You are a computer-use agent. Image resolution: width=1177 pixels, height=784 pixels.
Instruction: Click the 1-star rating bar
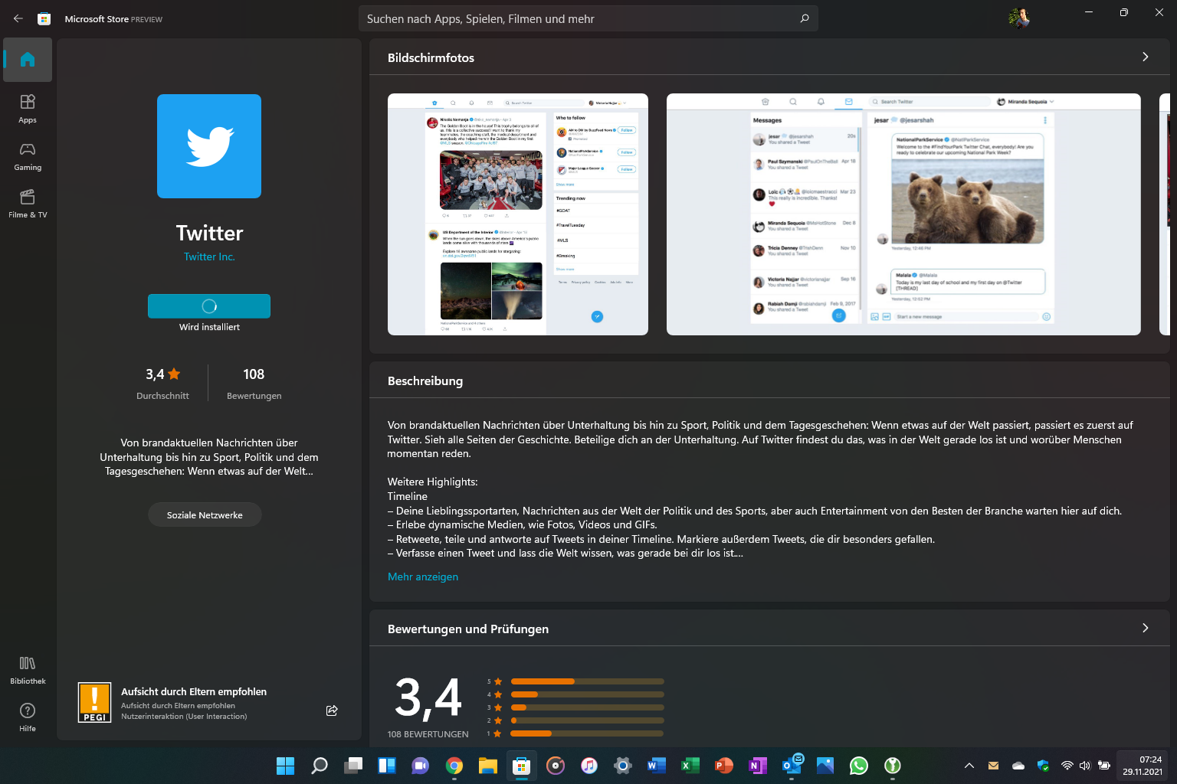[587, 733]
